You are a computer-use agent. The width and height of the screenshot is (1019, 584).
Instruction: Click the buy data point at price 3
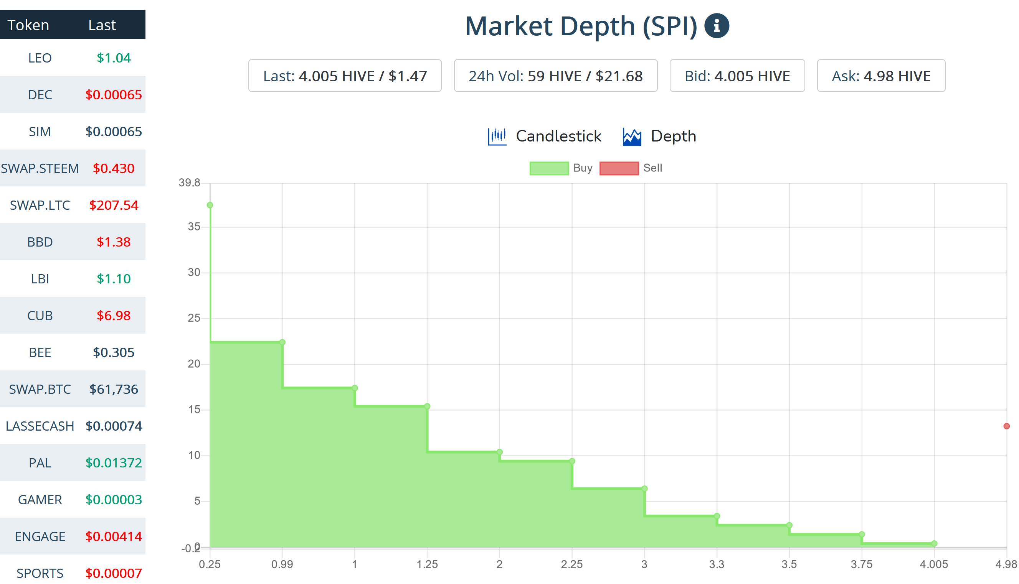(x=644, y=489)
